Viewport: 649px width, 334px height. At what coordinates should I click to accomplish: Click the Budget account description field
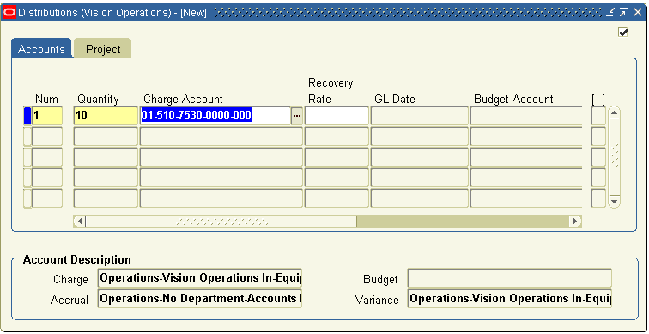point(510,277)
